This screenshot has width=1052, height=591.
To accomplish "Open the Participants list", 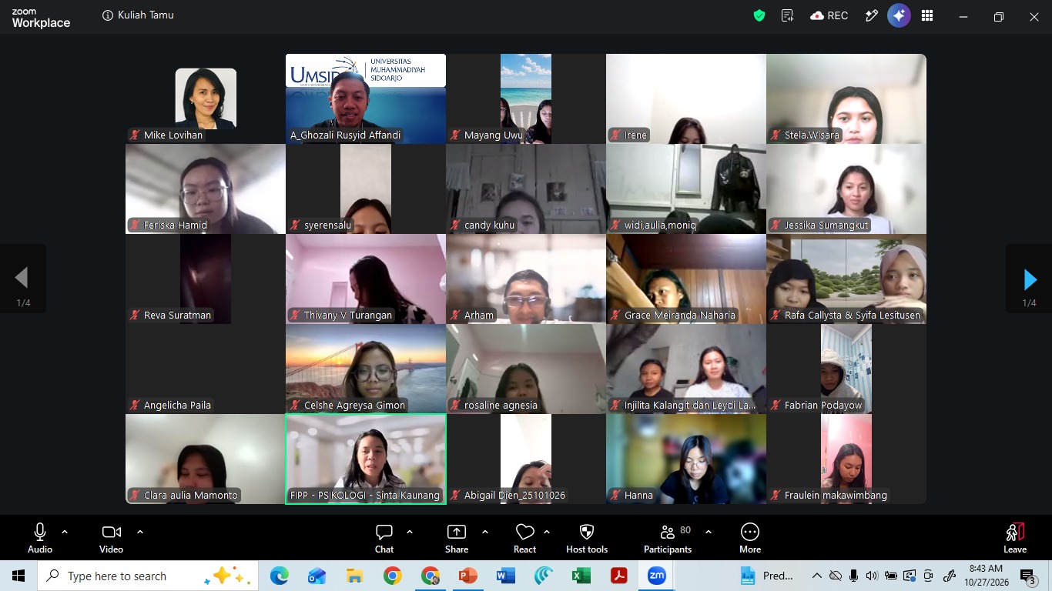I will click(x=668, y=539).
